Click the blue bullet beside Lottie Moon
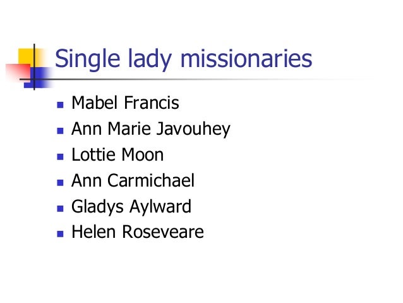The width and height of the screenshot is (403, 303). coord(60,157)
